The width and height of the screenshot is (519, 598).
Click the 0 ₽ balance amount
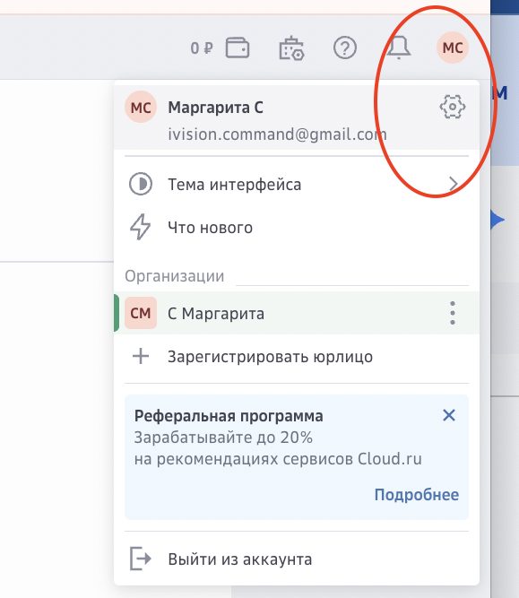point(202,48)
